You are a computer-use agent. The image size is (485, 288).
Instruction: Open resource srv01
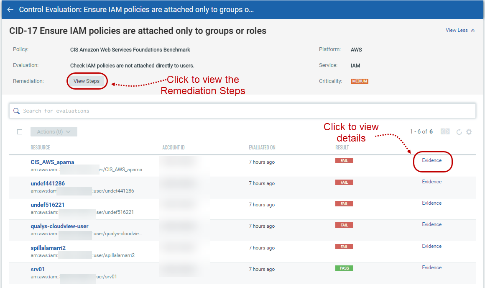tap(38, 269)
